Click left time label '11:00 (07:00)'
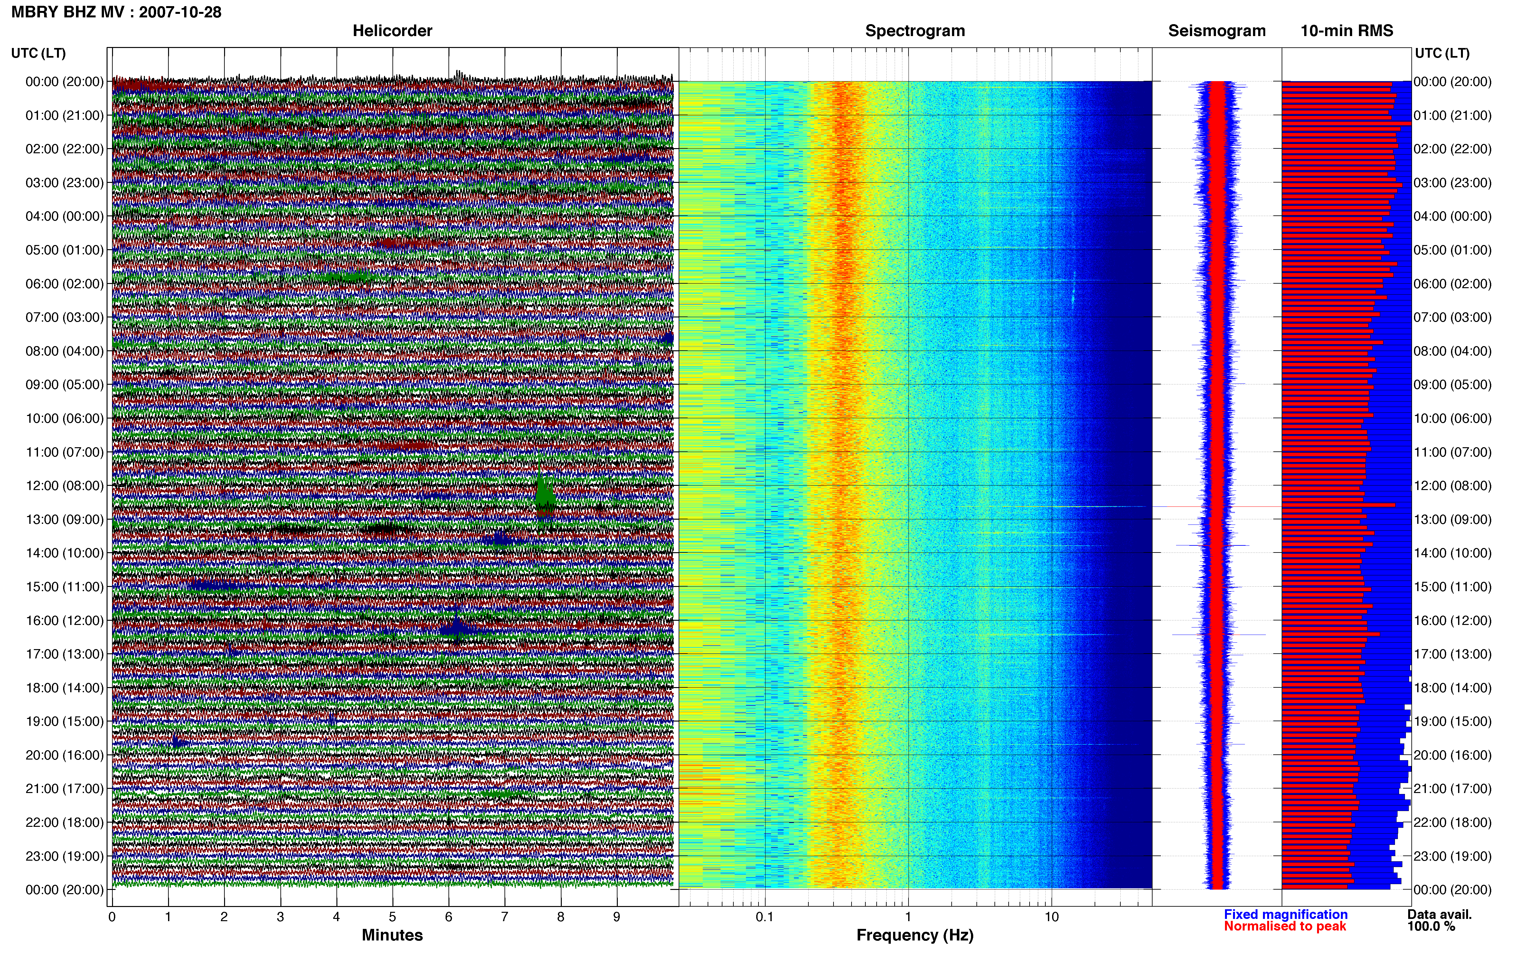 (64, 452)
